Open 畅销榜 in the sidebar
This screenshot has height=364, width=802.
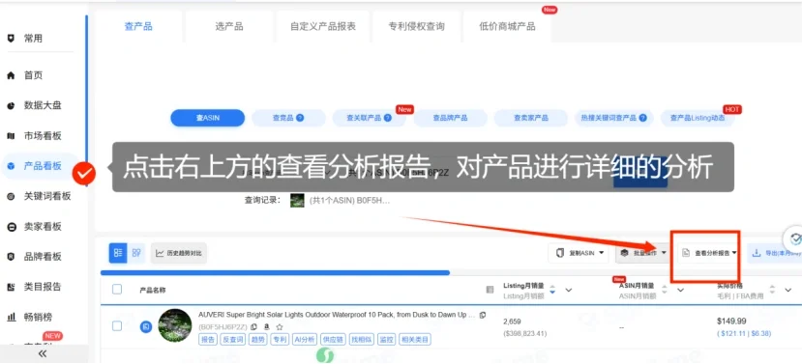coord(38,317)
